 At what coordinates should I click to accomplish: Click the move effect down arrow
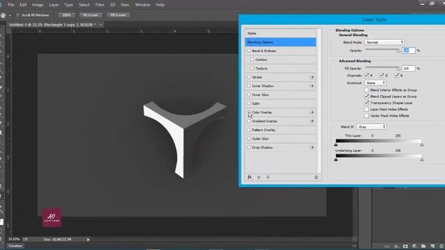[x=268, y=177]
